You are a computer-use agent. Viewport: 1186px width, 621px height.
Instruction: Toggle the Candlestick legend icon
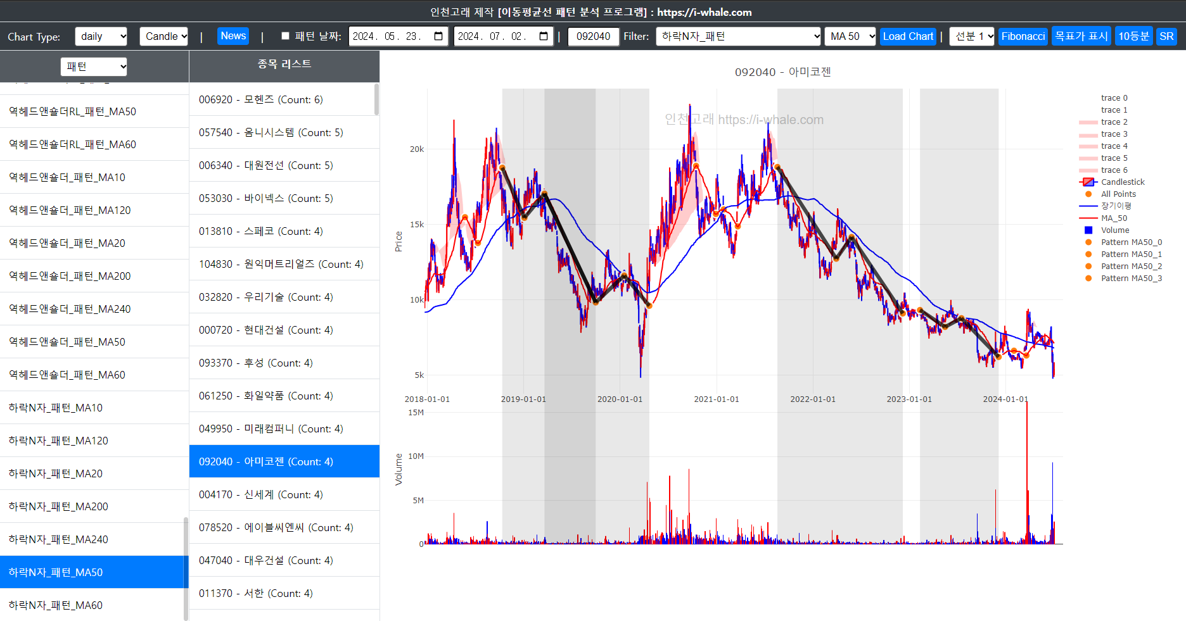click(1088, 182)
